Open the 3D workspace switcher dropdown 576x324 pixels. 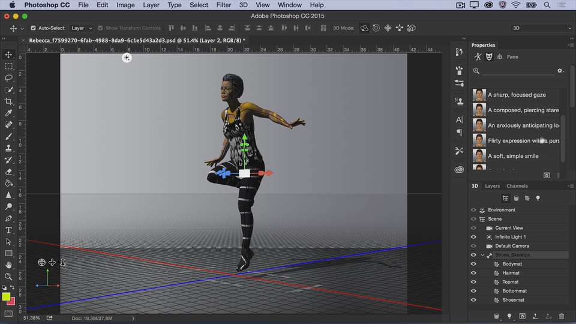coord(542,28)
